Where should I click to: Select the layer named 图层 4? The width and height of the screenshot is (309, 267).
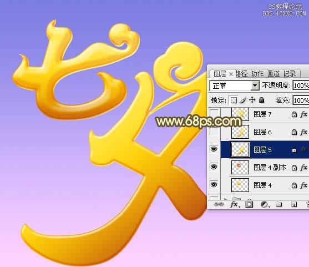click(262, 185)
